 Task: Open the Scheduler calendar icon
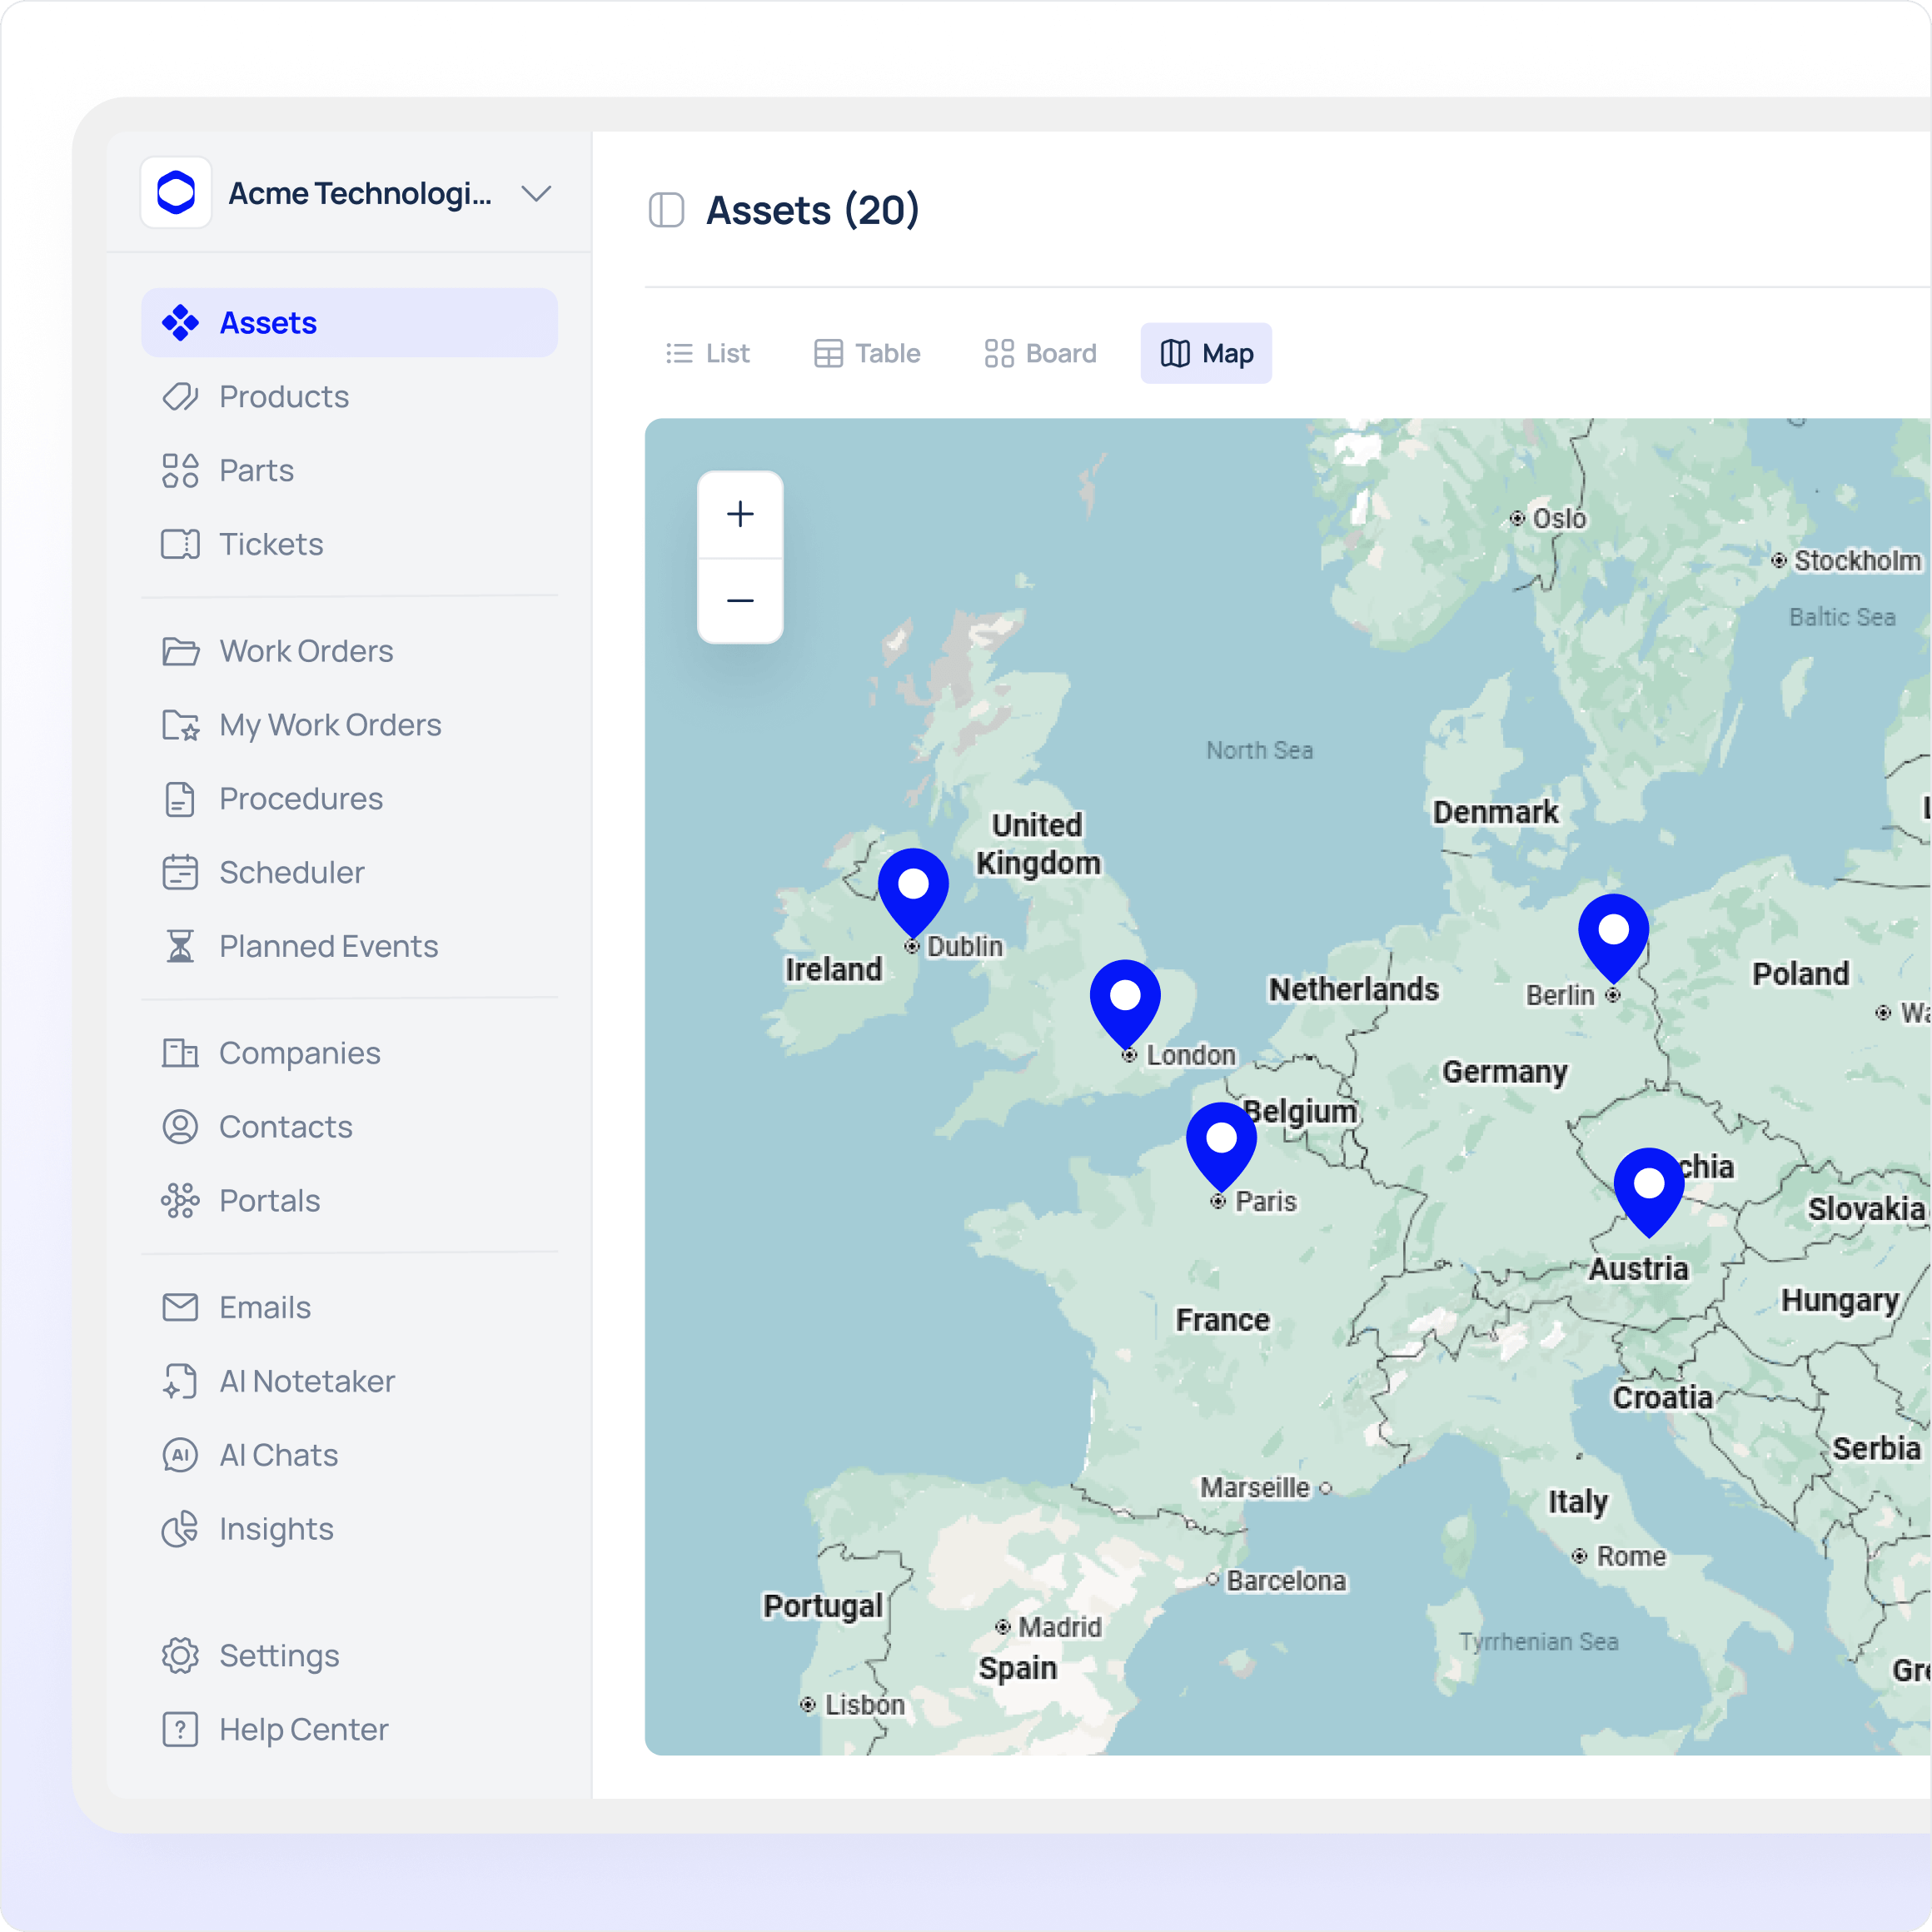point(180,872)
